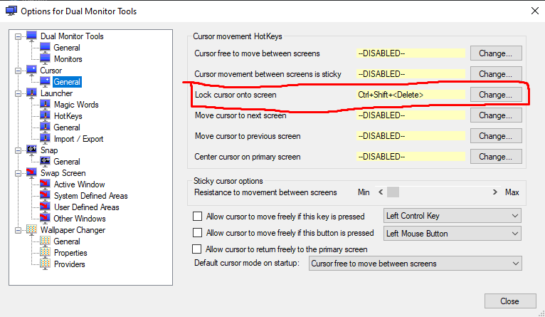Check 'Allow cursor to move freely if this button is pressed'

198,233
